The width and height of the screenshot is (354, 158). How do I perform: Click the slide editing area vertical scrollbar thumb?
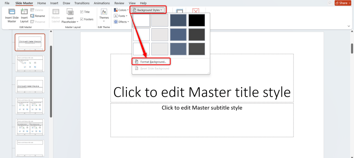352,48
